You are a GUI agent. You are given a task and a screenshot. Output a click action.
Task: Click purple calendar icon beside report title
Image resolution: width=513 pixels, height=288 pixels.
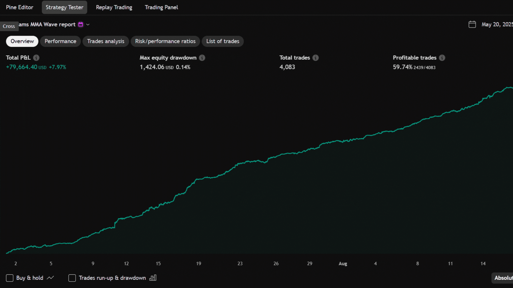pyautogui.click(x=80, y=24)
